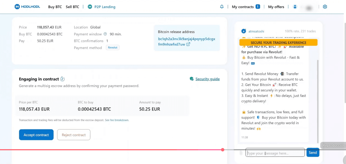Open the notifications bell
346x164 pixels.
click(x=222, y=7)
